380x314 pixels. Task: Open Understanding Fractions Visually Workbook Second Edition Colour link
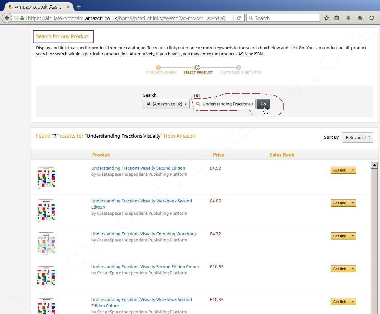click(x=142, y=303)
